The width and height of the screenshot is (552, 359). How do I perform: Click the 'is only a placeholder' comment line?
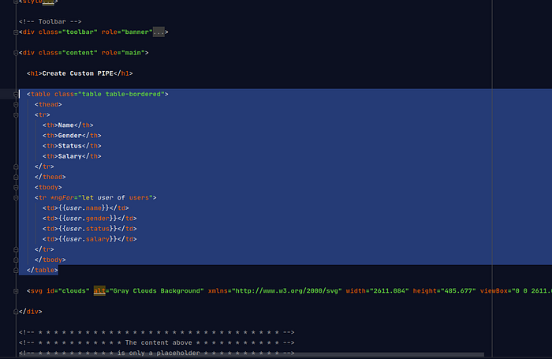click(x=157, y=353)
